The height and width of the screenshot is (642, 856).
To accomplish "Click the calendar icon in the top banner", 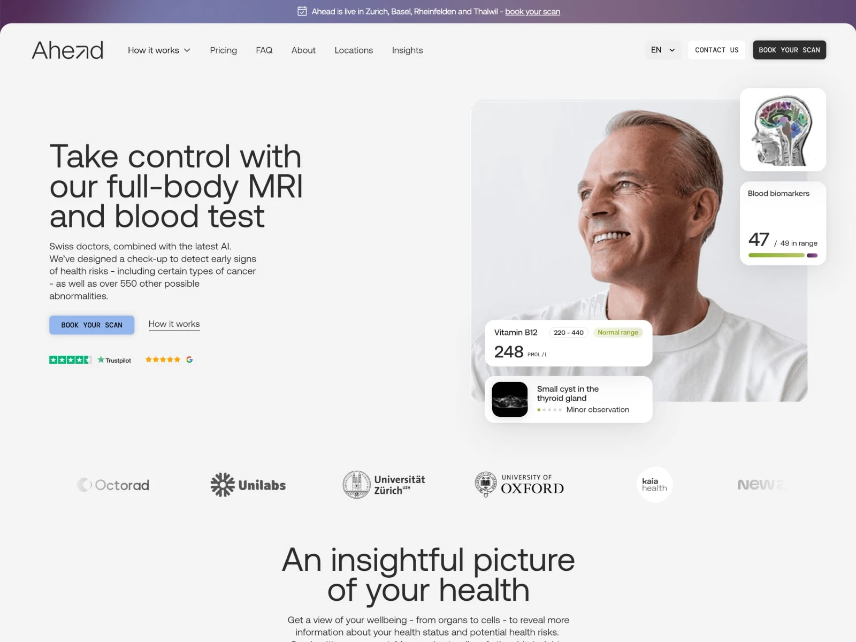I will pyautogui.click(x=302, y=11).
